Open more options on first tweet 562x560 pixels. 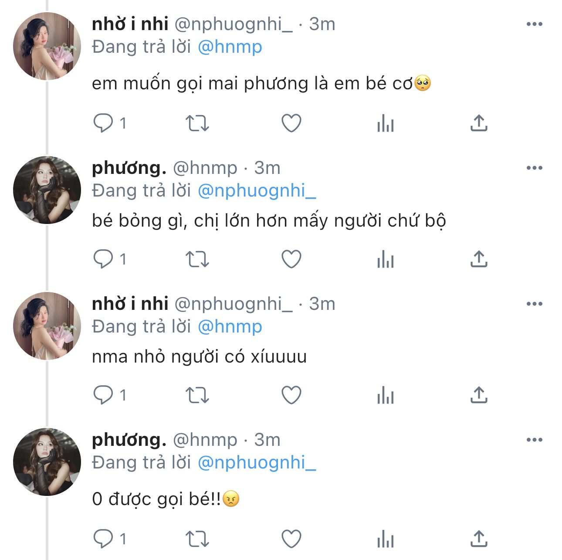(x=534, y=24)
